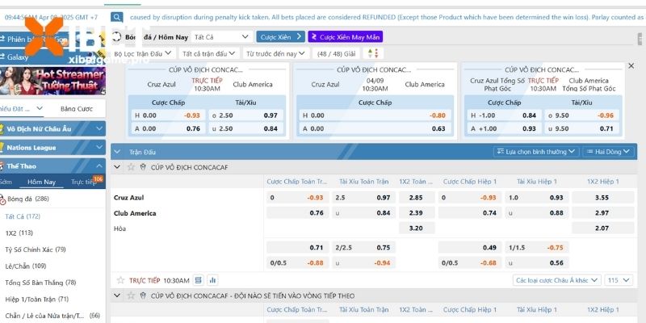
Task: Click the search magnifier icon beside announcements
Action: (x=117, y=16)
